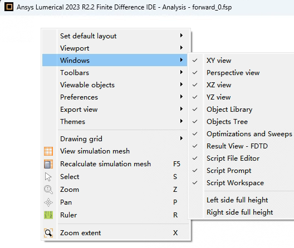
Task: Click the View simulation mesh grid icon
Action: click(48, 151)
